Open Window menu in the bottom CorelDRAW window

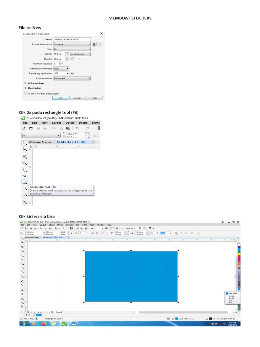pos(101,225)
